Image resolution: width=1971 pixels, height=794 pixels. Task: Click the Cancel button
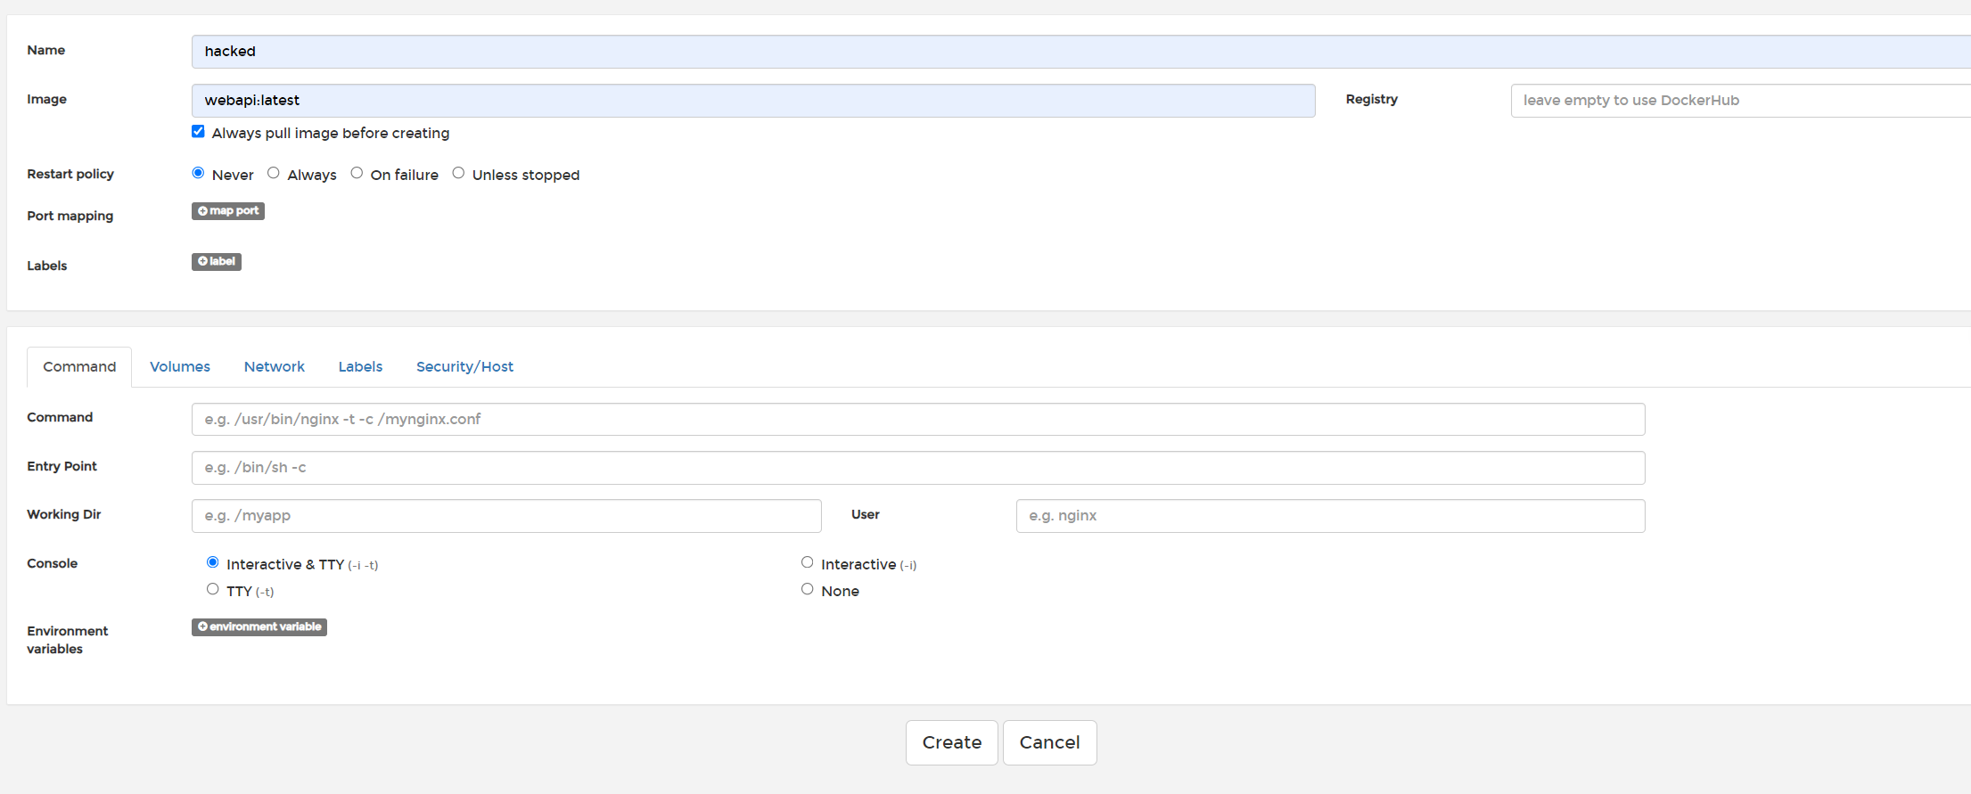click(x=1049, y=742)
